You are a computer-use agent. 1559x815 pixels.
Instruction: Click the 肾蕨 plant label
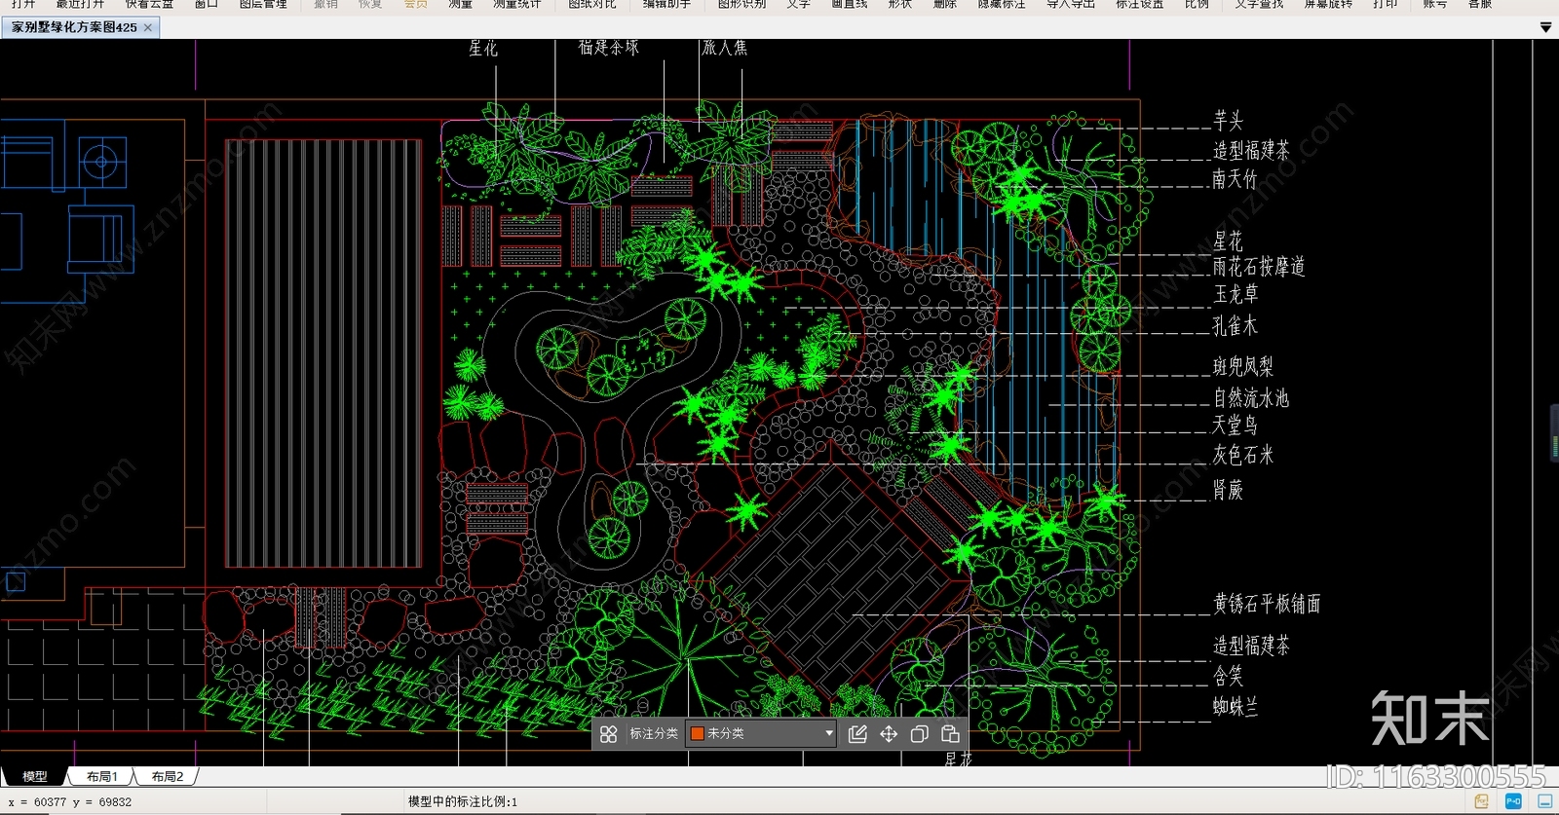[x=1228, y=490]
